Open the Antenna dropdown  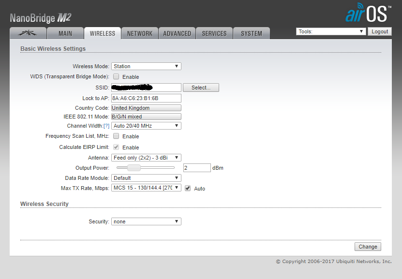click(146, 158)
